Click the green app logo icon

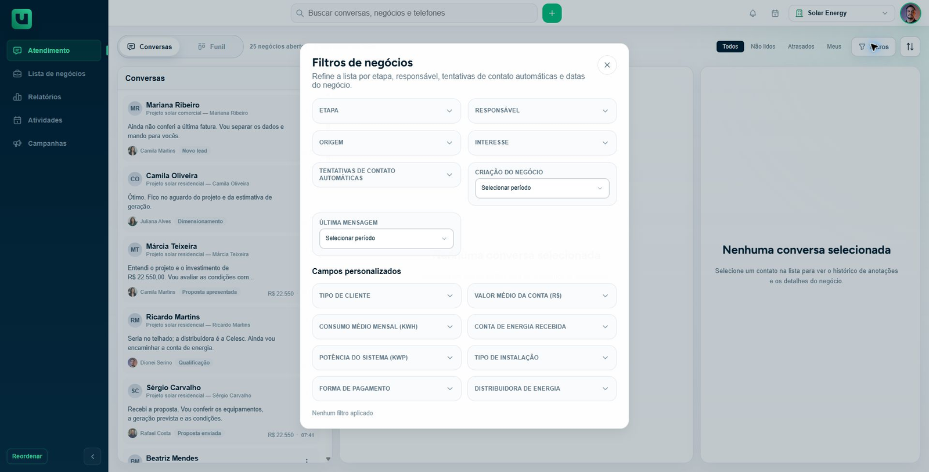point(21,19)
